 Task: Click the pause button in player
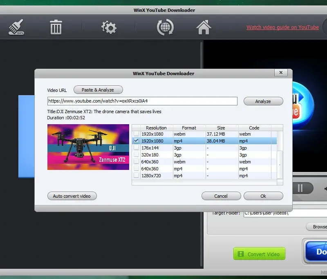(300, 188)
